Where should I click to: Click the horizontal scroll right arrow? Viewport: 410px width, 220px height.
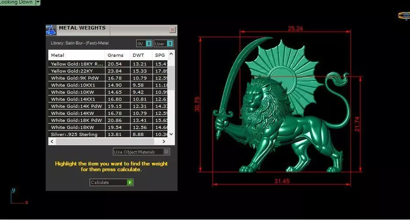point(163,141)
